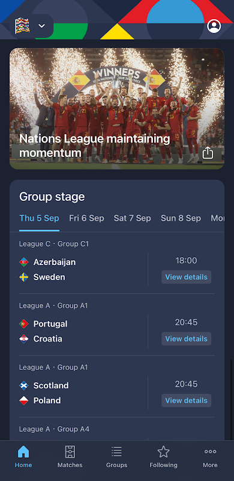The image size is (234, 481).
Task: Expand the competition switcher chevron
Action: (x=41, y=26)
